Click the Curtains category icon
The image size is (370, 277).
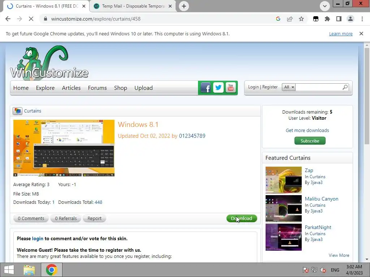[x=17, y=111]
